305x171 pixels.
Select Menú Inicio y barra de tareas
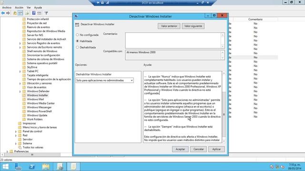tap(40, 127)
